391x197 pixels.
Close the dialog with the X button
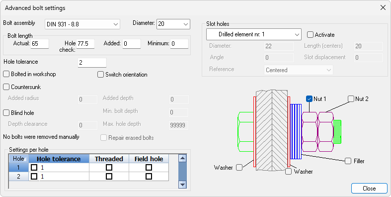383,7
